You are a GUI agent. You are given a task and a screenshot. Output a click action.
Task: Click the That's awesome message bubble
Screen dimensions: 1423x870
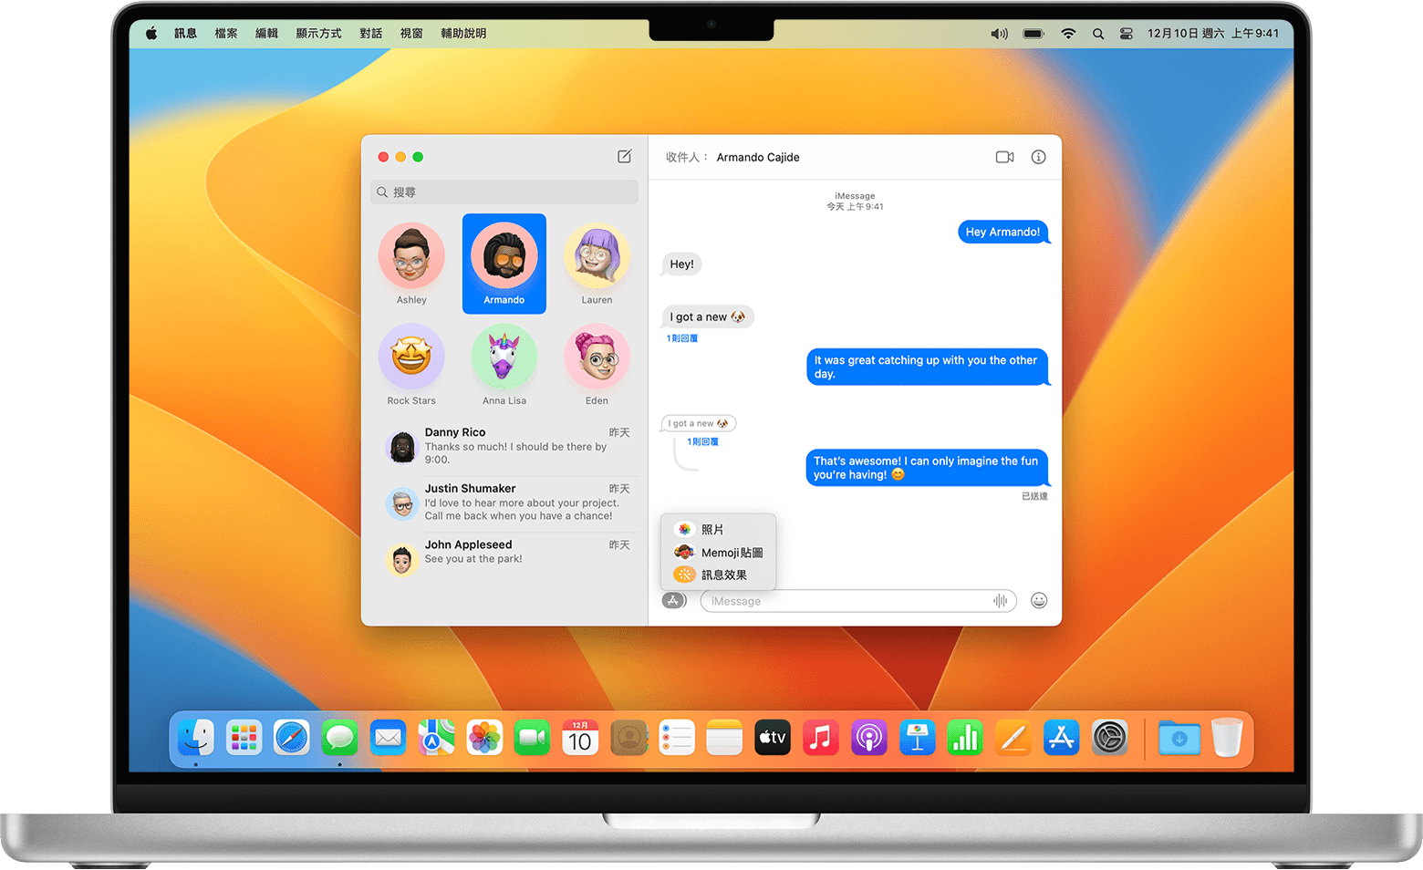click(x=927, y=468)
